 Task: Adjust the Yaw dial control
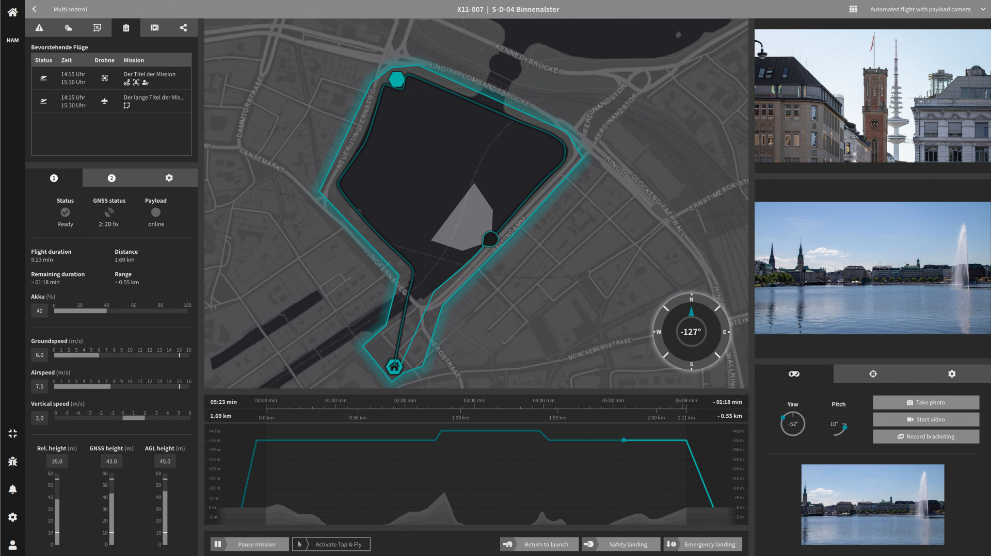pyautogui.click(x=792, y=423)
